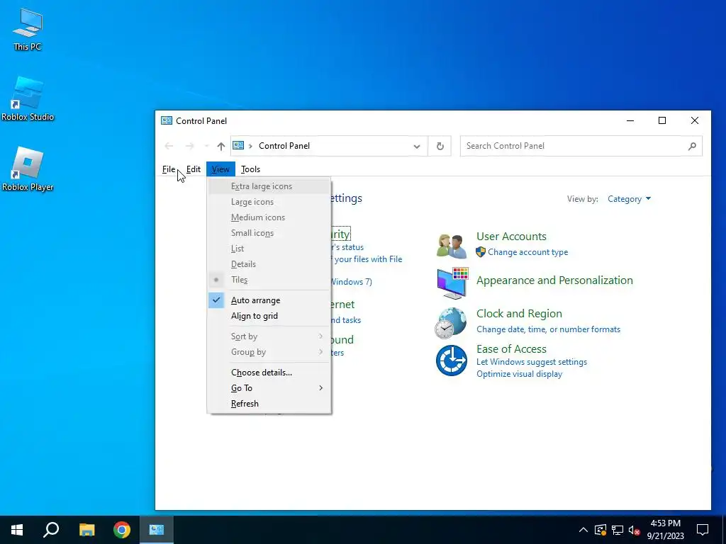The image size is (726, 544).
Task: Go up one level with the up arrow
Action: click(221, 146)
